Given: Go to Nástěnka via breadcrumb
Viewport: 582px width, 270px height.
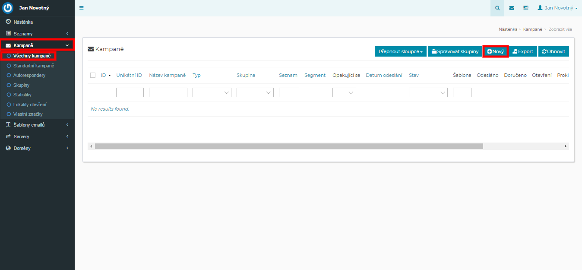Looking at the screenshot, I should 508,29.
